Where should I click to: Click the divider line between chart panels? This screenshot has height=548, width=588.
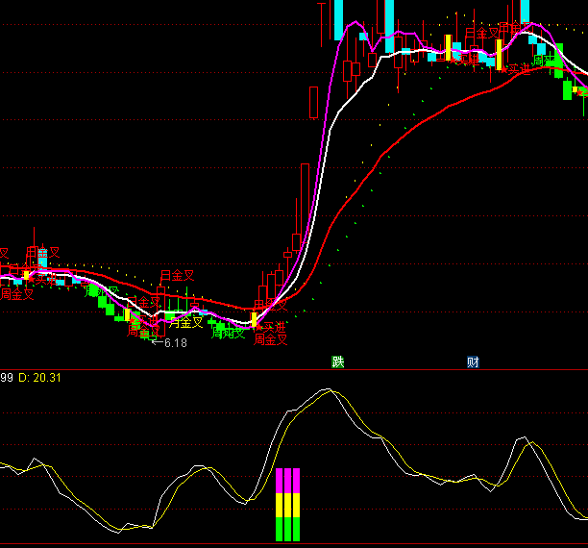point(294,370)
